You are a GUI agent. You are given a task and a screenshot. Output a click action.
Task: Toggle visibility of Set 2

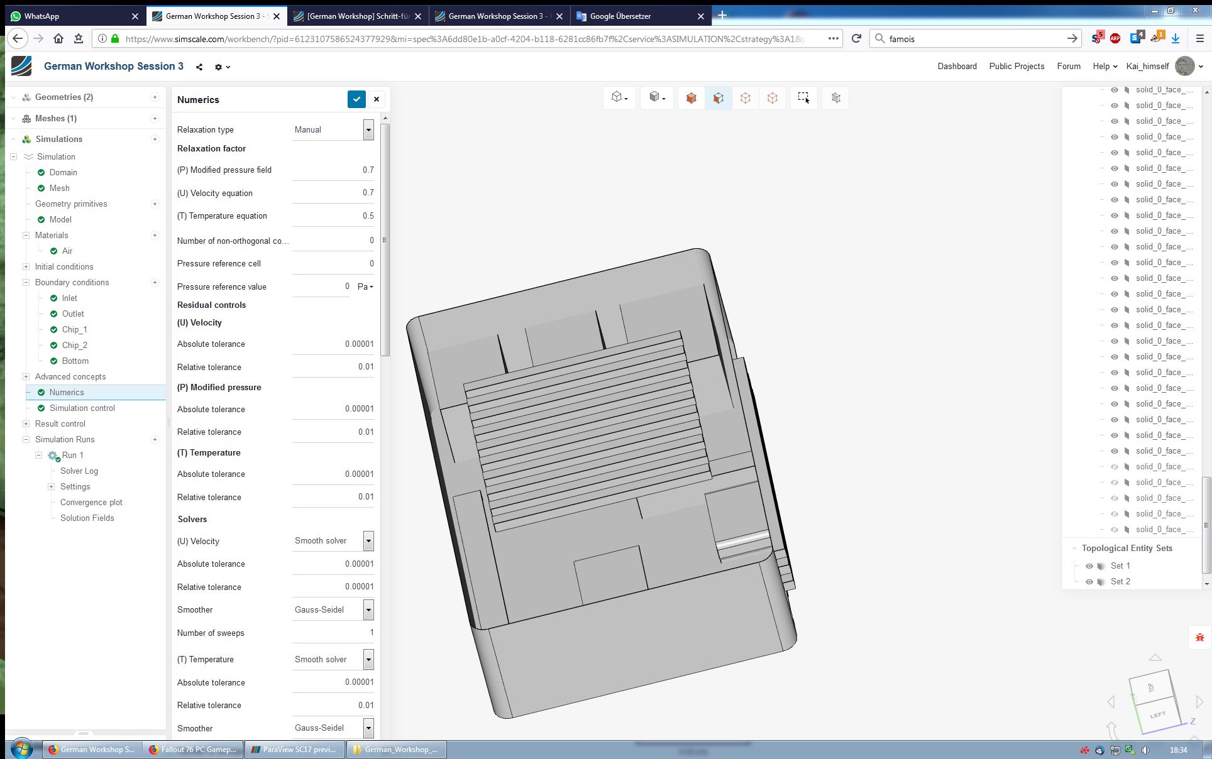[1089, 582]
